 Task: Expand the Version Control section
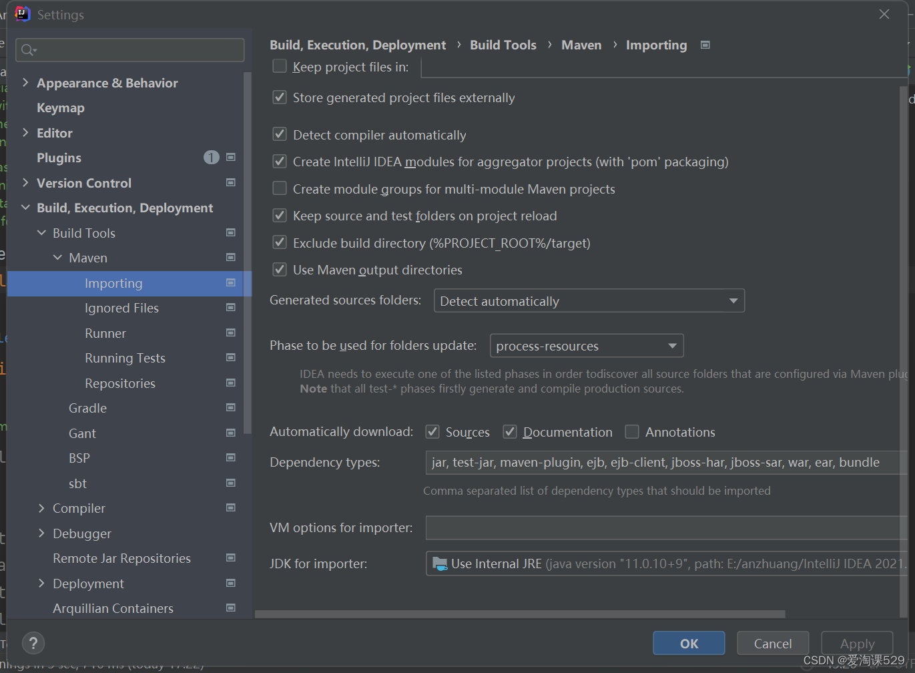(25, 183)
